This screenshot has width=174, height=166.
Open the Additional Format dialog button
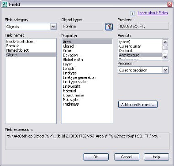click(x=138, y=105)
